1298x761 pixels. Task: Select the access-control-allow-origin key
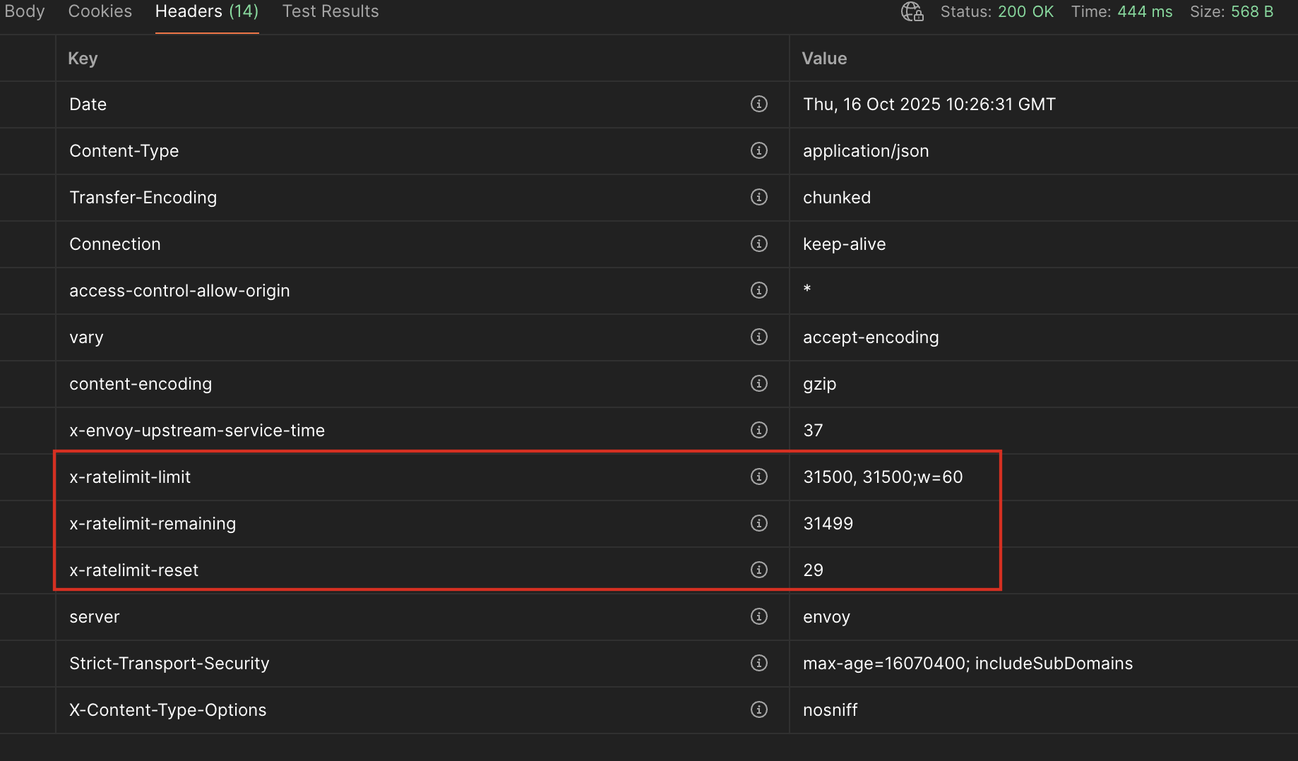pos(180,291)
